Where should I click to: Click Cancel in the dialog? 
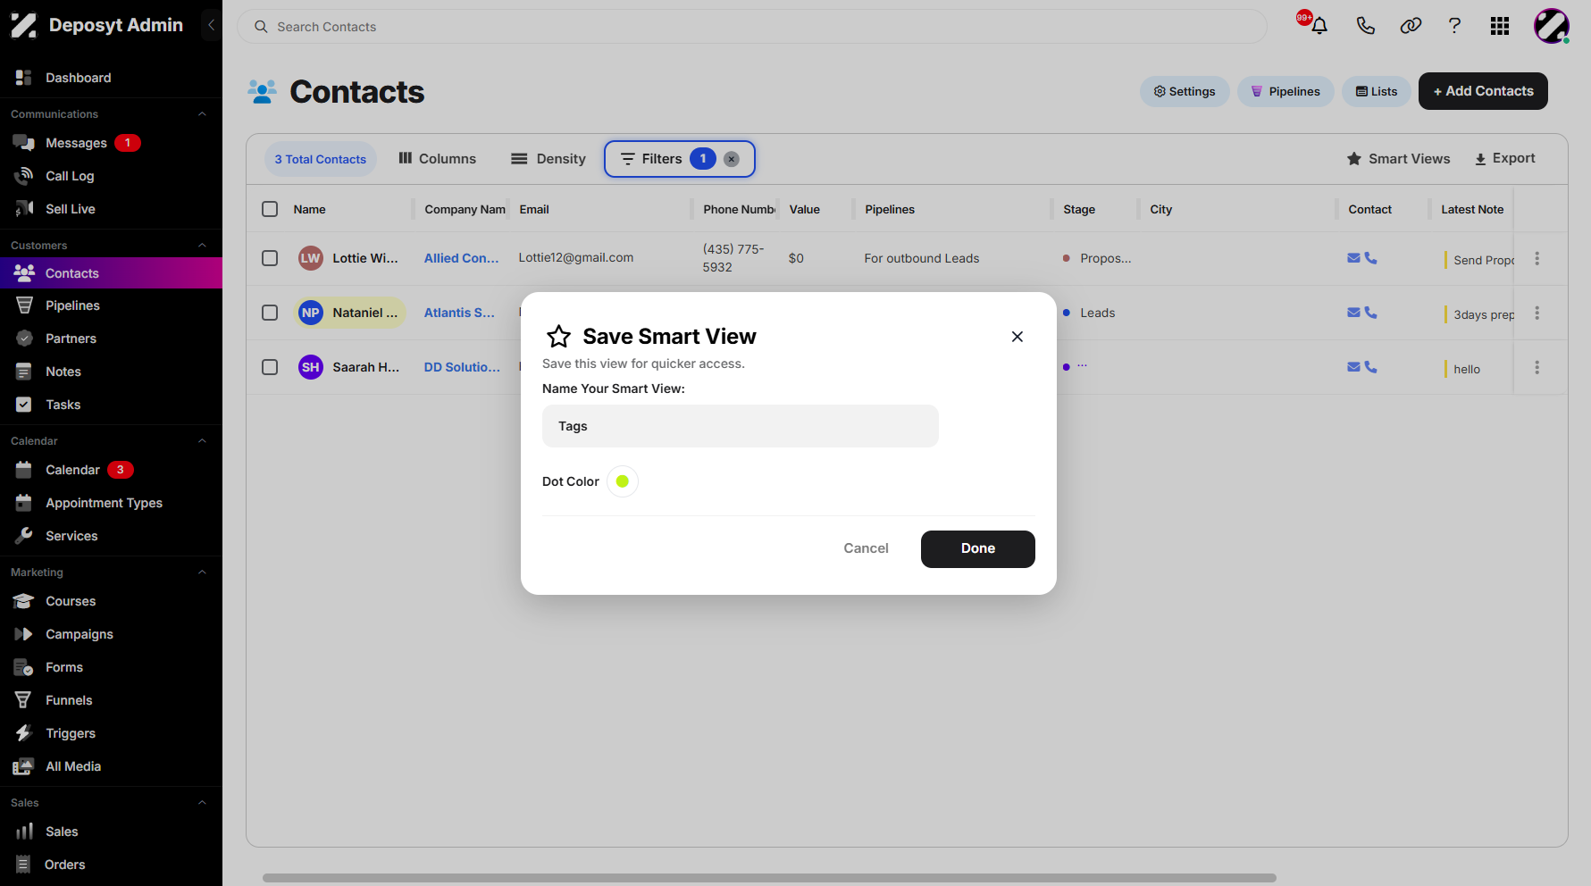[866, 548]
